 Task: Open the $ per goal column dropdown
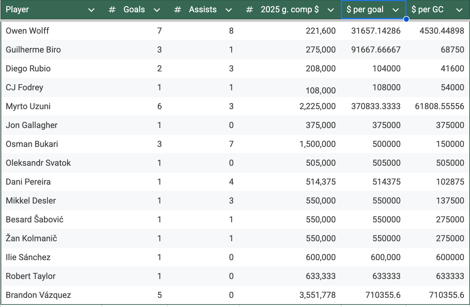[x=396, y=10]
